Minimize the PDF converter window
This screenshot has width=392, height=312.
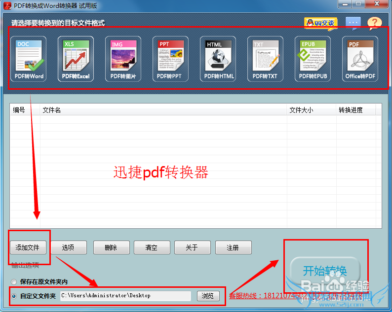pos(345,4)
